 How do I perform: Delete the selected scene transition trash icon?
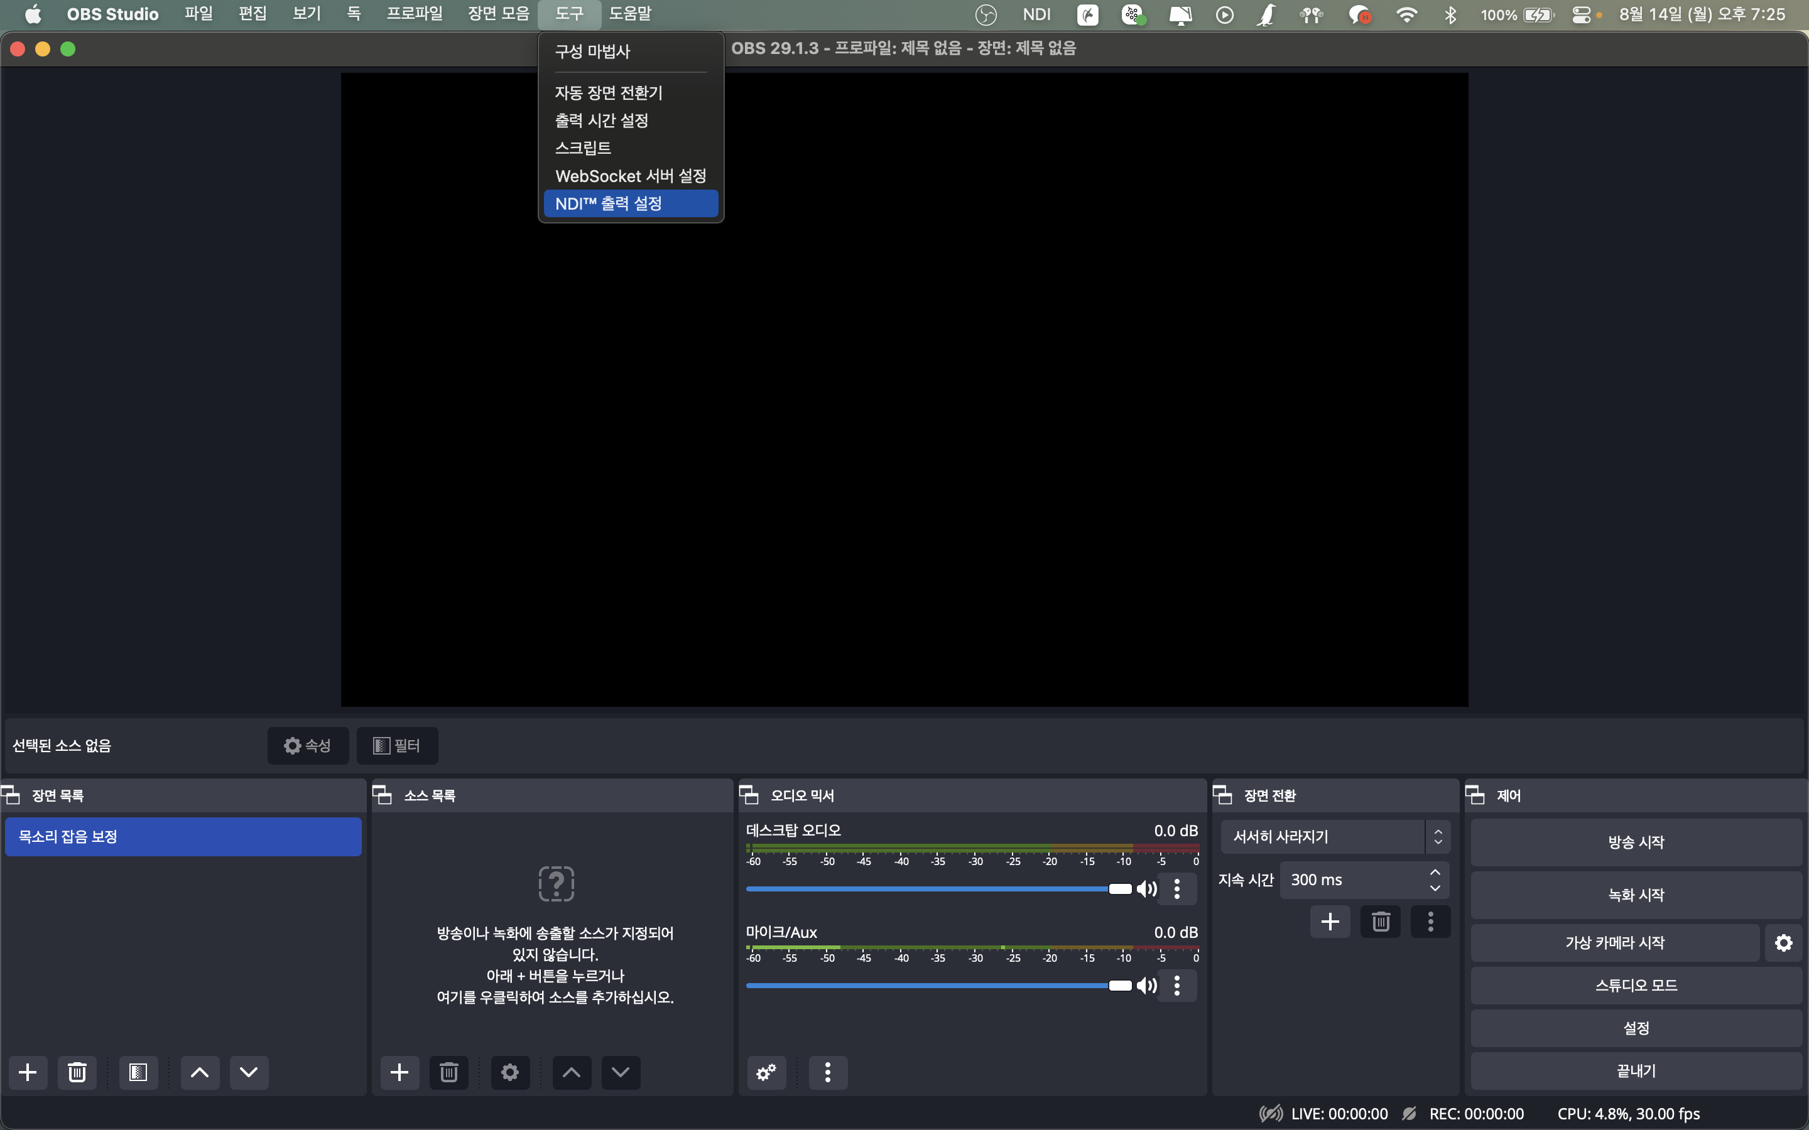tap(1380, 922)
